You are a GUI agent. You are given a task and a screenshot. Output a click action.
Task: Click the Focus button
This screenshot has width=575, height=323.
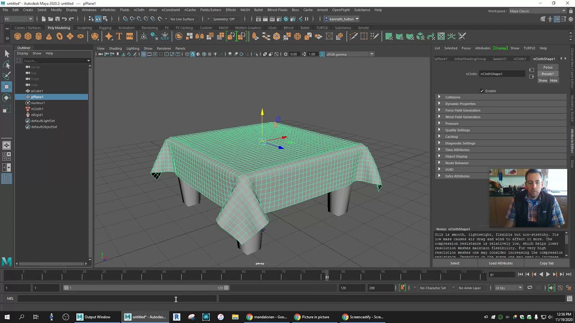point(548,67)
